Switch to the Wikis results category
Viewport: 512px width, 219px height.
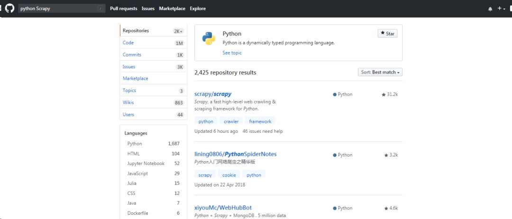154,102
